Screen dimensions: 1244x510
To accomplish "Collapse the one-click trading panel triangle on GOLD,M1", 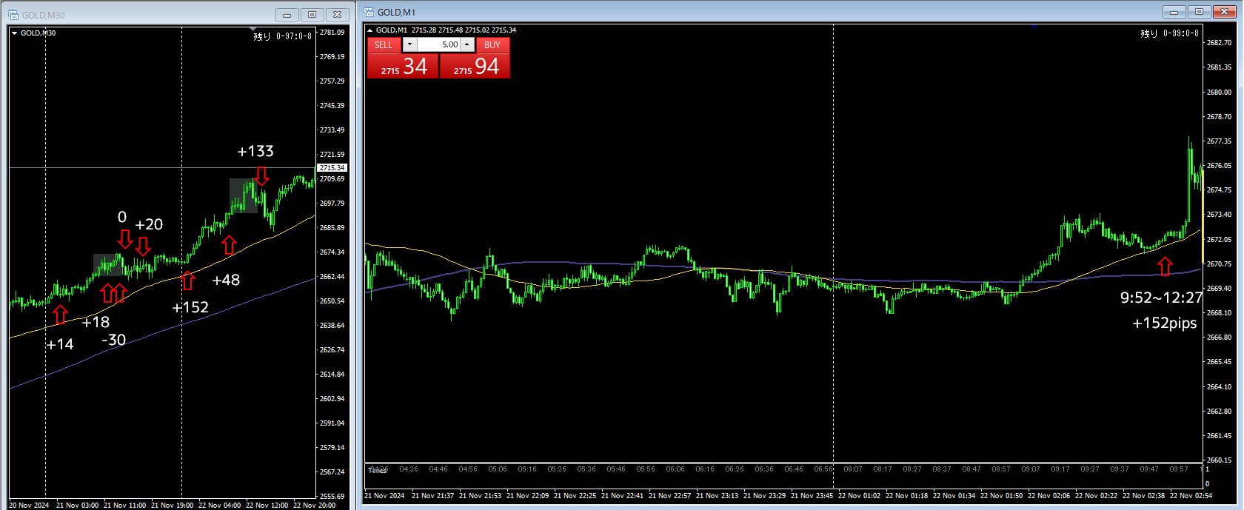I will click(x=370, y=30).
